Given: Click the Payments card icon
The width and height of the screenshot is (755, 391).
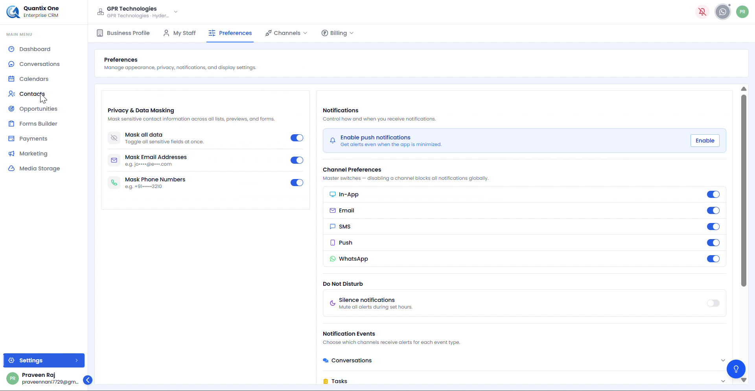Looking at the screenshot, I should tap(11, 139).
